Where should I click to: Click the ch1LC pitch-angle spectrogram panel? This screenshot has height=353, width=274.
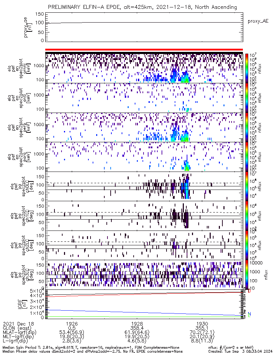(144, 216)
